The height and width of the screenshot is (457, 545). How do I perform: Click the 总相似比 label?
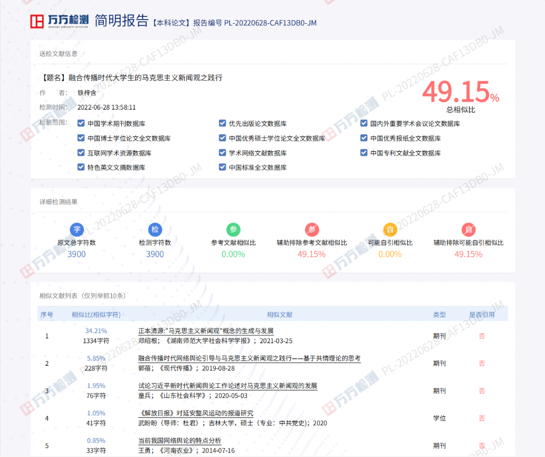(461, 110)
